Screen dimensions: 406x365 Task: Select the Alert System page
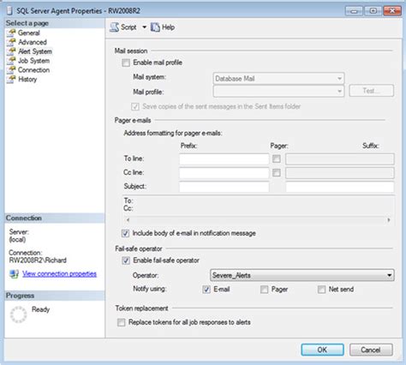tap(35, 51)
